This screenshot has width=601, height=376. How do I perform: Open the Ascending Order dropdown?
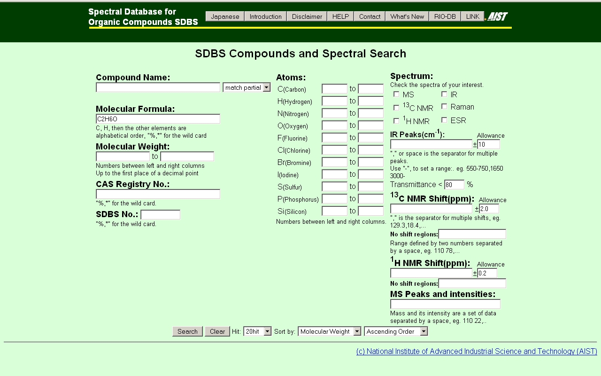[396, 331]
